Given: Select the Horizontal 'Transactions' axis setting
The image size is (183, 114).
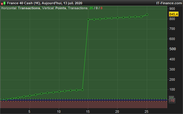Looking at the screenshot, I should (29, 8).
